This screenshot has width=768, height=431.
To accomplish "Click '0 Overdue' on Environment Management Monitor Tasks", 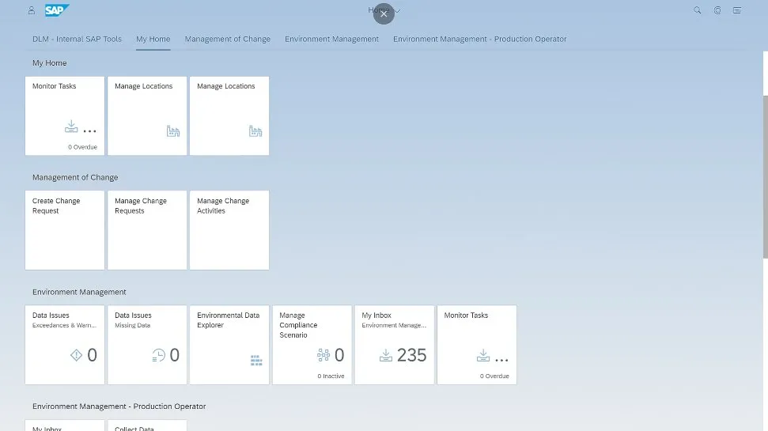I will tap(494, 376).
